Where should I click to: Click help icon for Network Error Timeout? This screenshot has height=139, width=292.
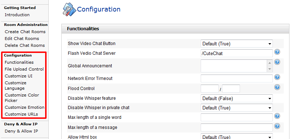click(x=277, y=77)
